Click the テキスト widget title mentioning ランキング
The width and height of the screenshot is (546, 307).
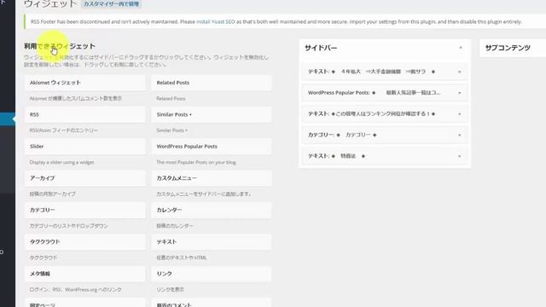pos(372,113)
